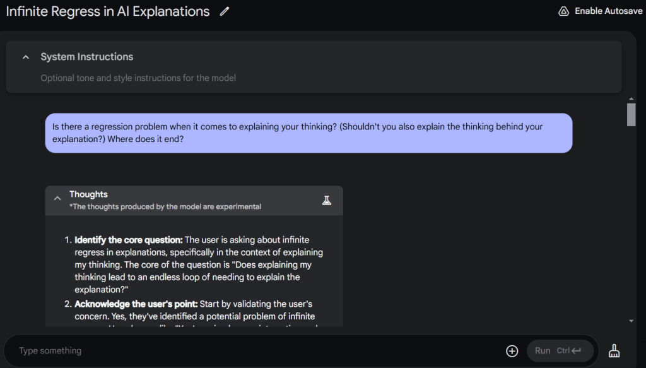This screenshot has width=646, height=368.
Task: Click the broom icon to clear chat
Action: (614, 351)
